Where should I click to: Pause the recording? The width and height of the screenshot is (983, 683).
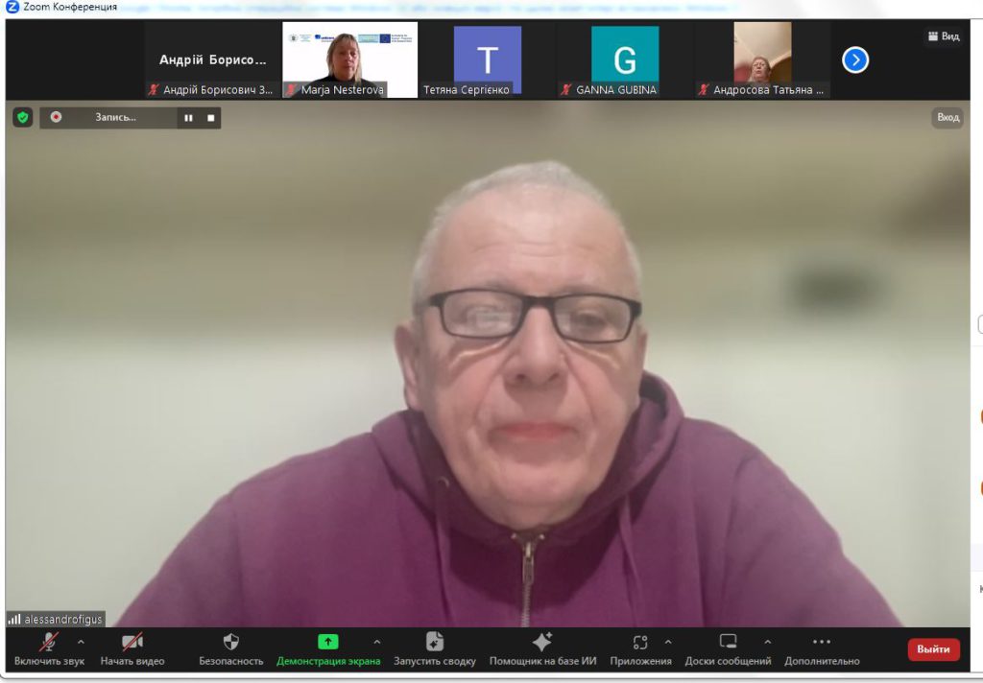(188, 118)
